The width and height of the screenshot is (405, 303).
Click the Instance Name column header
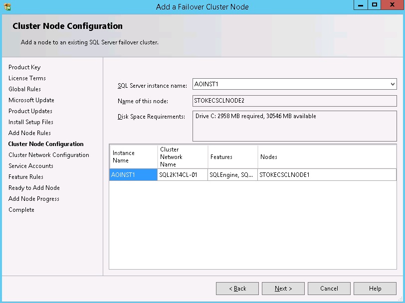point(134,156)
